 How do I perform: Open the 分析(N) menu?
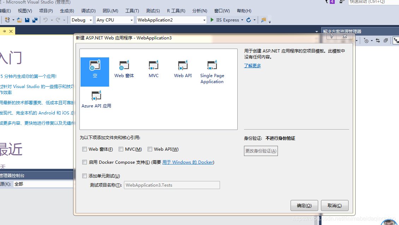click(200, 11)
